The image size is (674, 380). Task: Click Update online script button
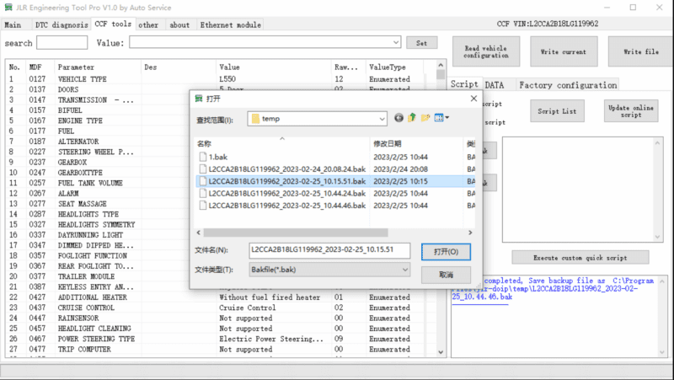pos(631,111)
